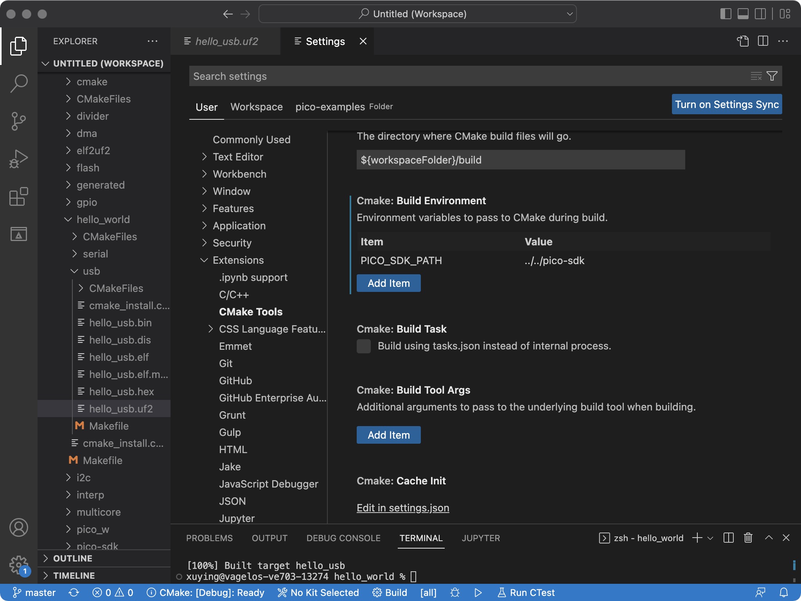Click the Accounts icon in the activity bar
801x601 pixels.
[x=18, y=528]
